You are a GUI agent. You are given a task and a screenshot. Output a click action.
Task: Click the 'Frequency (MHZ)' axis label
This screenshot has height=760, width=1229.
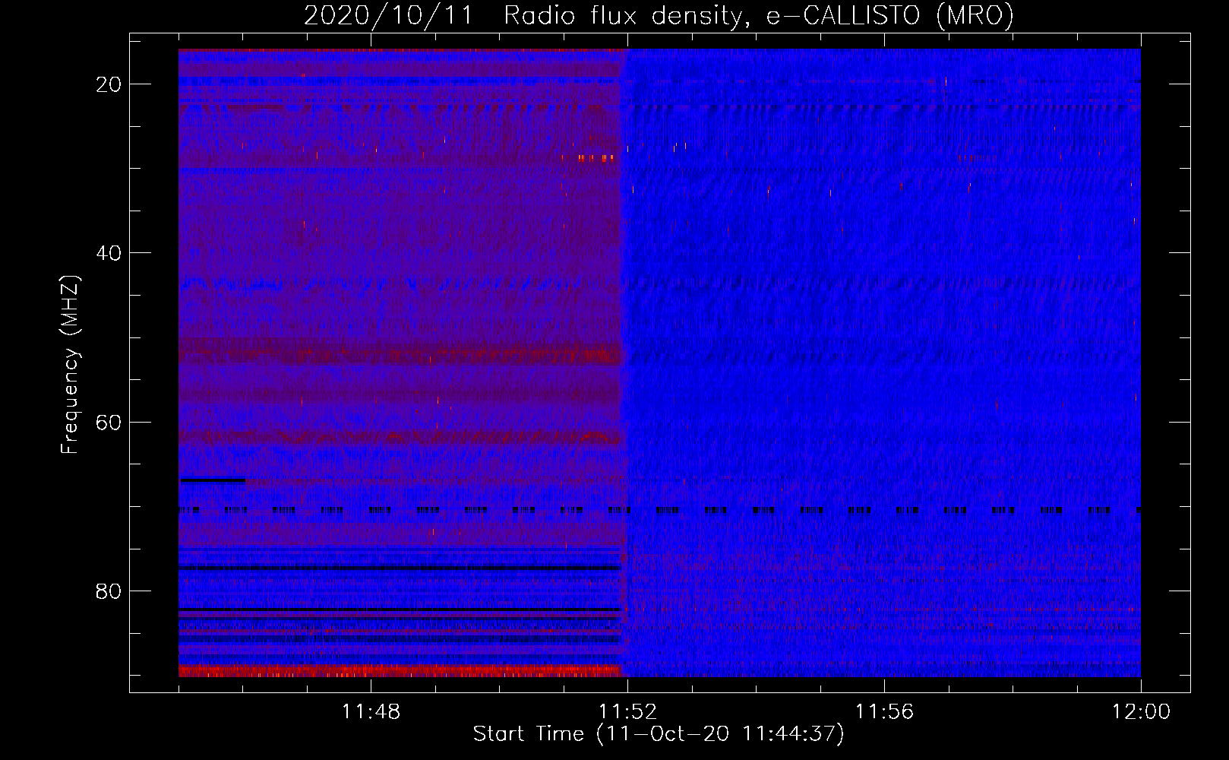pyautogui.click(x=70, y=365)
